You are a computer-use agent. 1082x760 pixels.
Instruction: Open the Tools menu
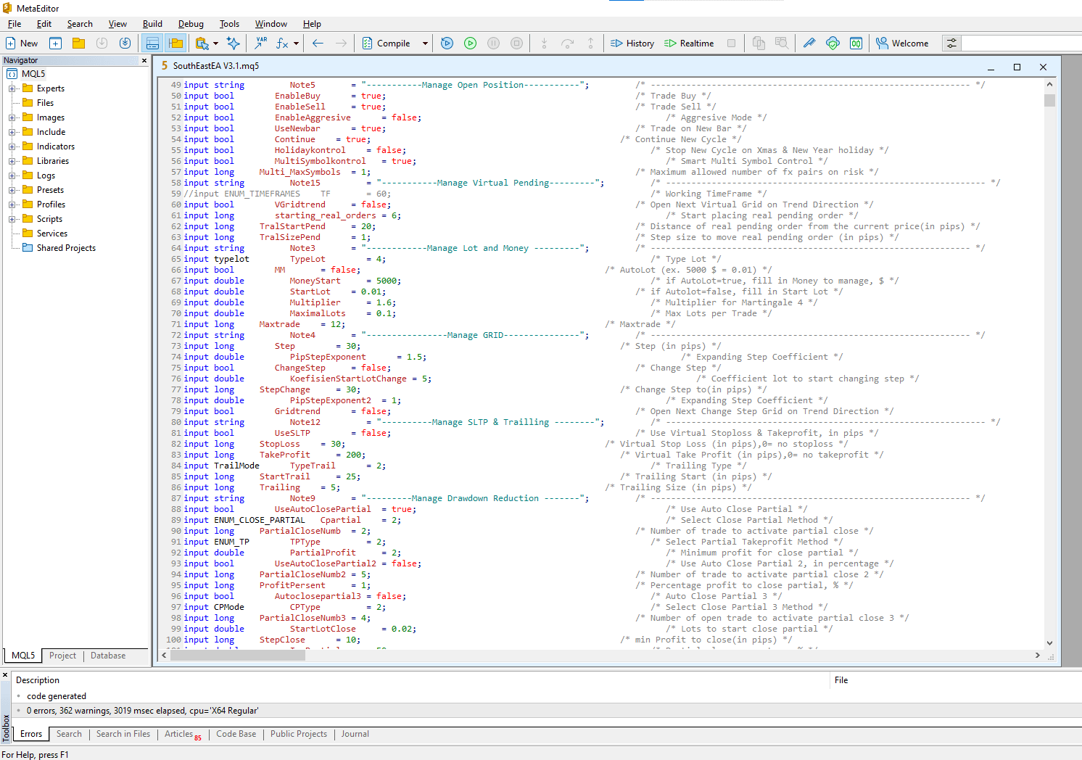click(x=229, y=24)
